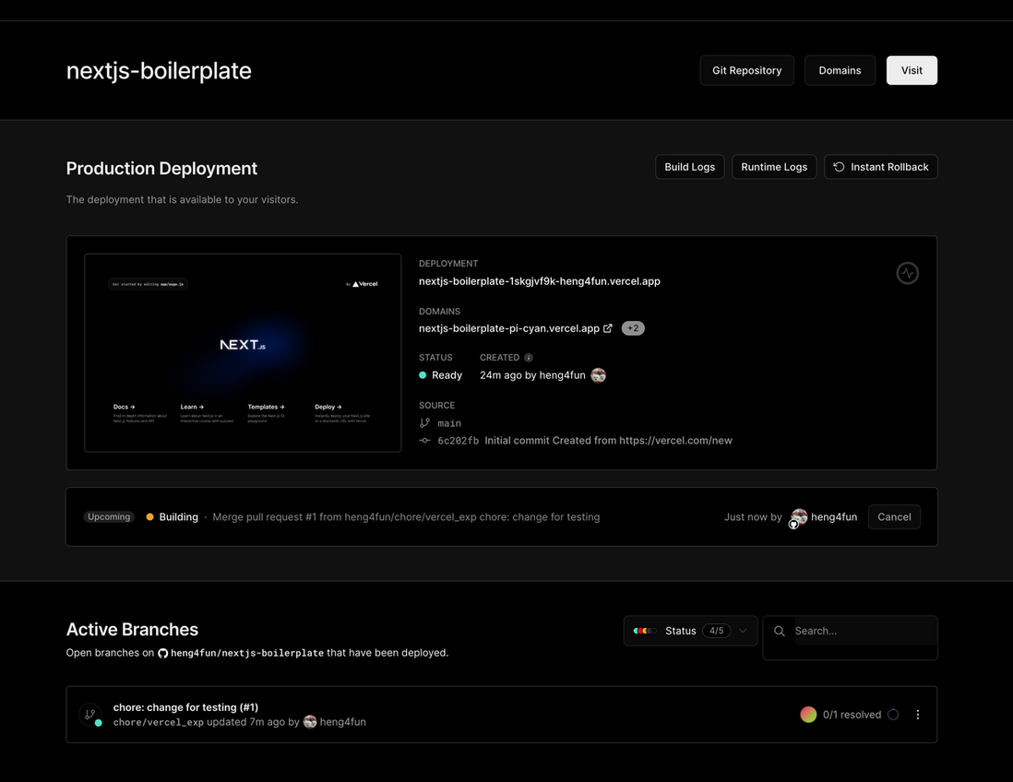Viewport: 1013px width, 782px height.
Task: Open Build Logs
Action: [689, 167]
